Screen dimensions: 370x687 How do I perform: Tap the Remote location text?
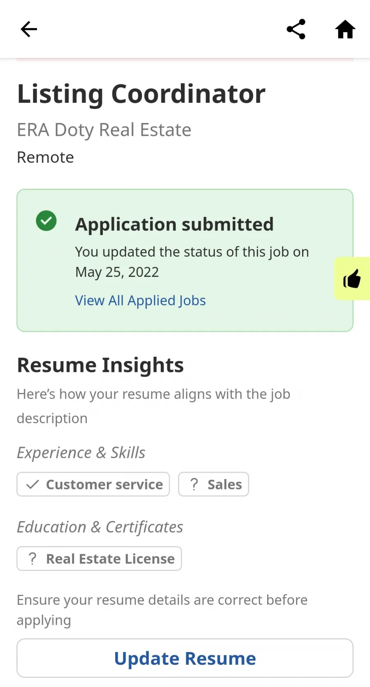pos(45,157)
